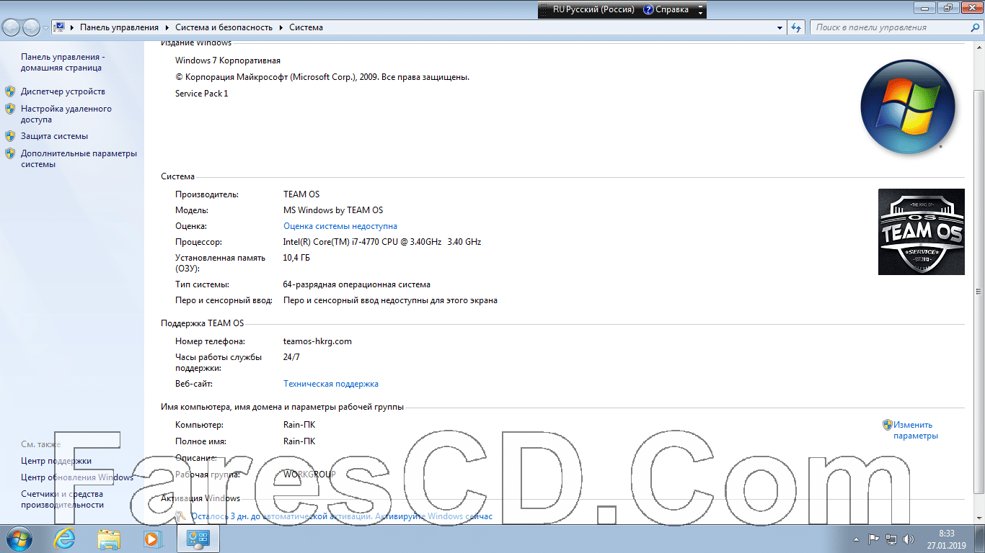Viewport: 985px width, 553px height.
Task: Open the RU Русский language selector
Action: tap(593, 9)
